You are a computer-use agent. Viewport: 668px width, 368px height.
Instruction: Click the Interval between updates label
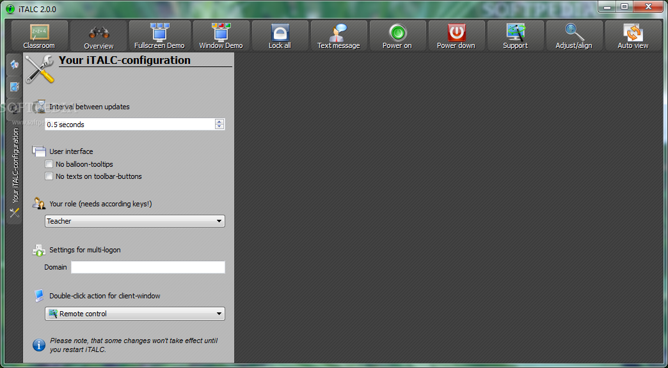tap(90, 107)
